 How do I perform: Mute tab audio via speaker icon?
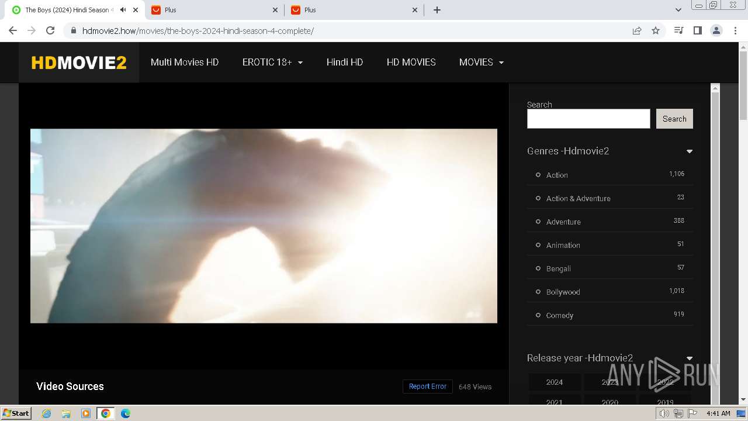point(123,10)
